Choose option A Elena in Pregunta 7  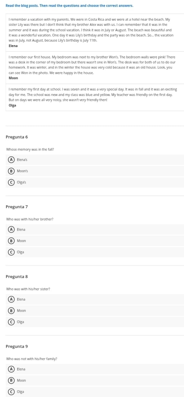95,229
